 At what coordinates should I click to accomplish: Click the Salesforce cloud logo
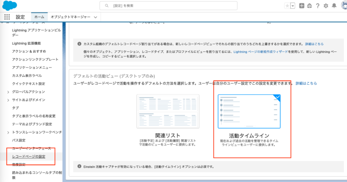(x=9, y=6)
